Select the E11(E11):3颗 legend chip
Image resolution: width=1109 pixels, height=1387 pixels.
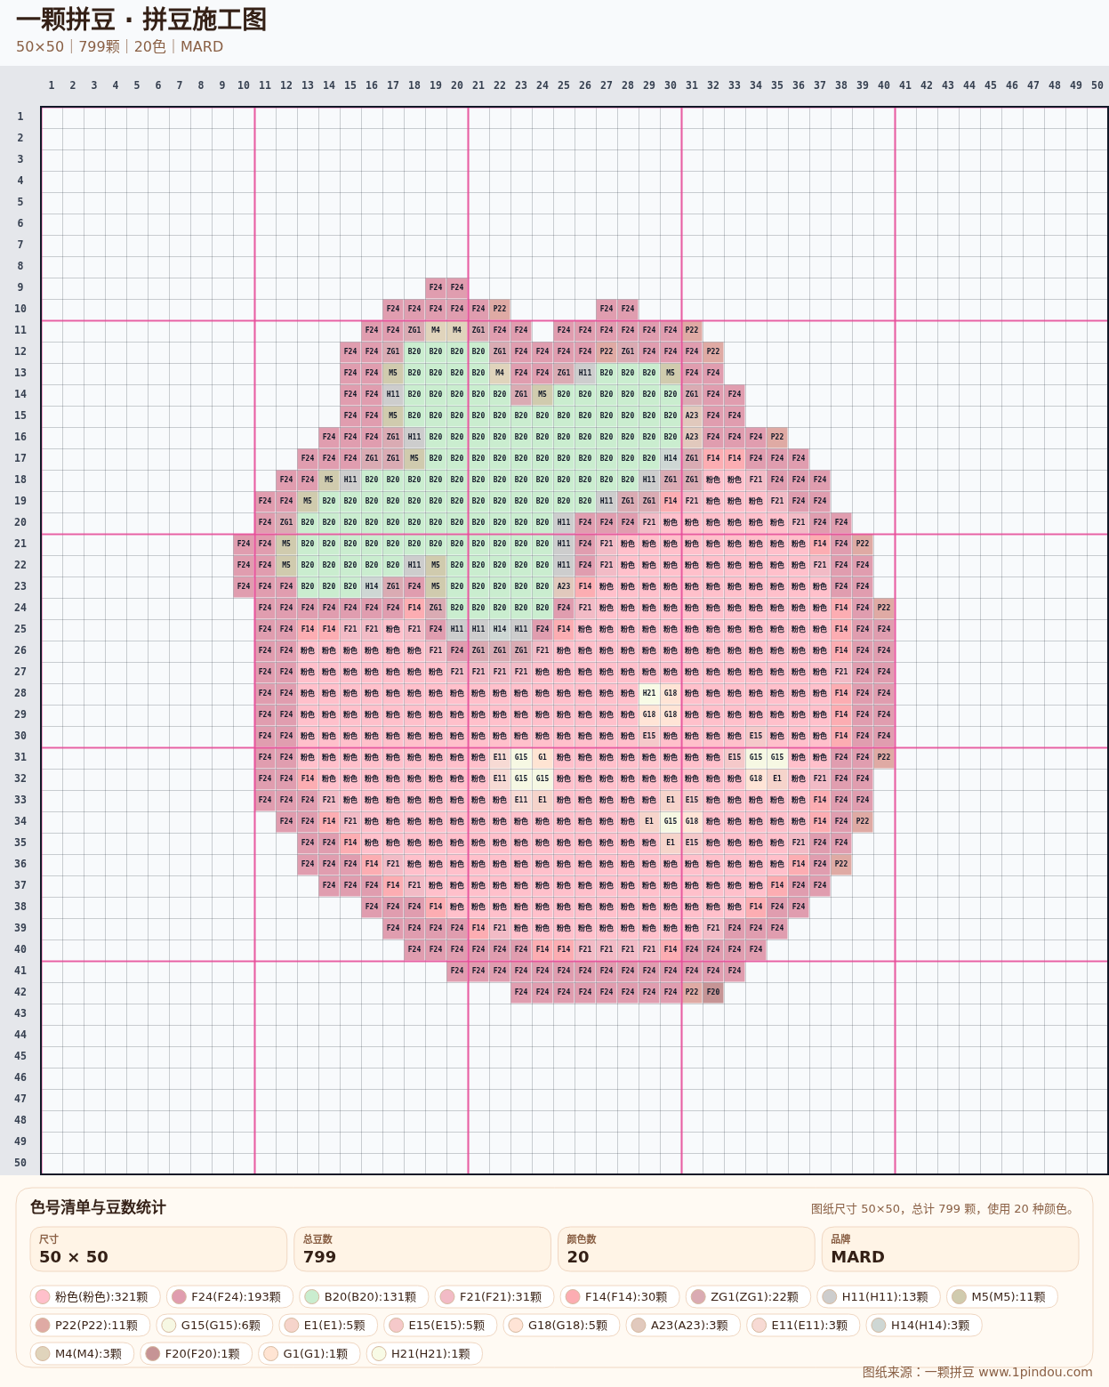pos(803,1325)
